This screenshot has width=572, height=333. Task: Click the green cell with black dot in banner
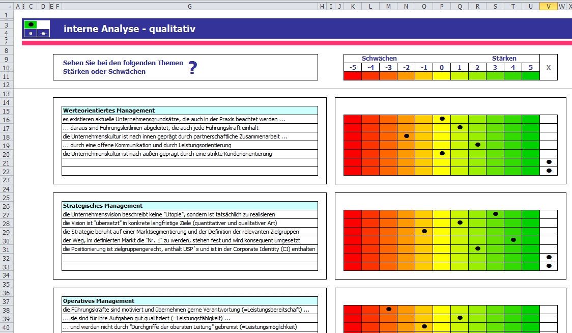click(31, 24)
